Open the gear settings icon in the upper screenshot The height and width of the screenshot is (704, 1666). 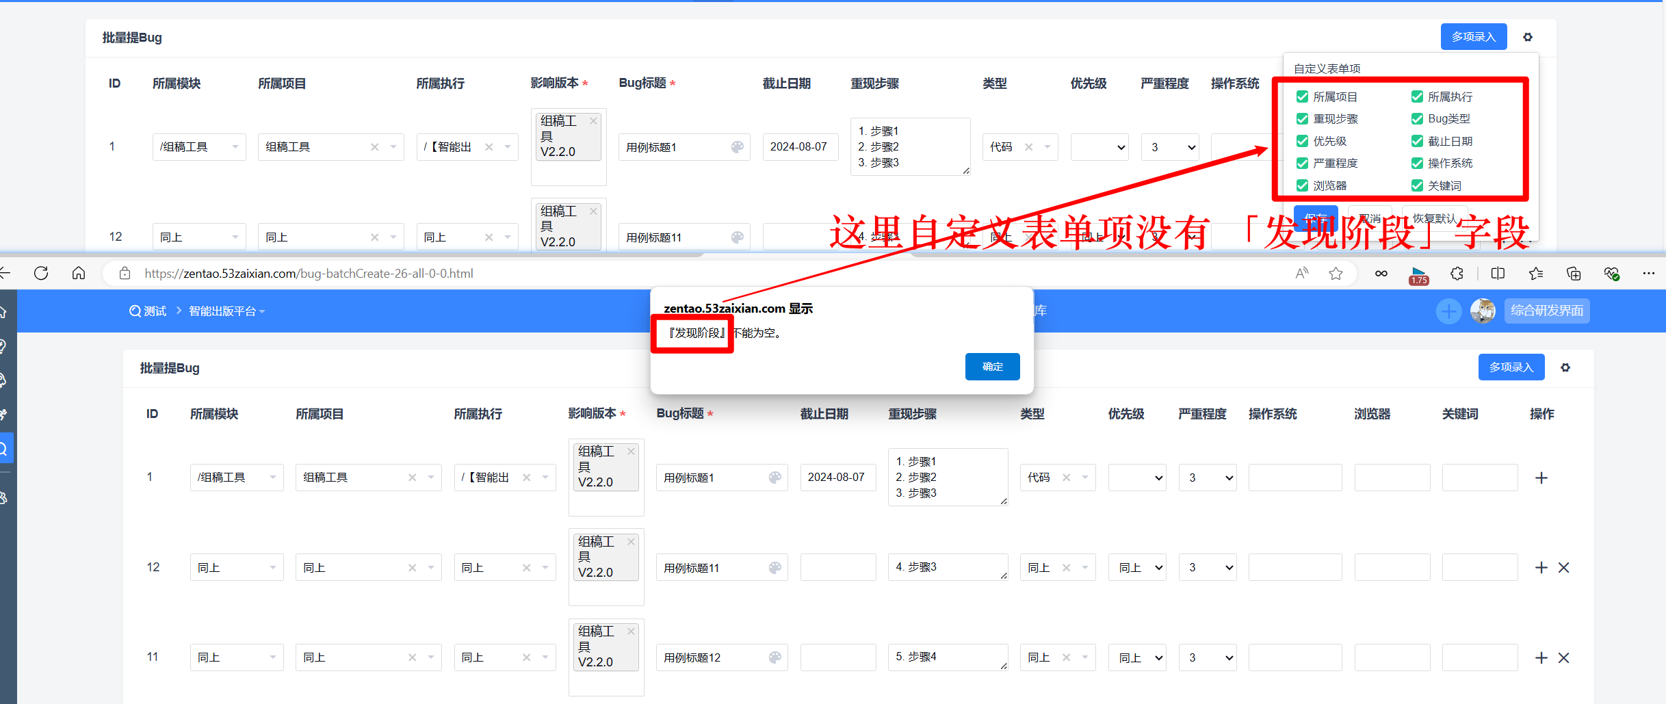pos(1528,37)
